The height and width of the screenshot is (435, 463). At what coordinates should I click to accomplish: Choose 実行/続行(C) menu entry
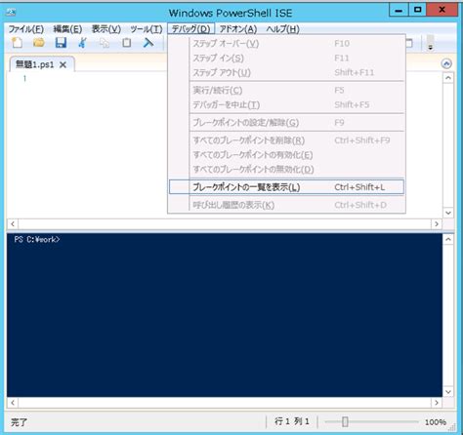pos(286,90)
